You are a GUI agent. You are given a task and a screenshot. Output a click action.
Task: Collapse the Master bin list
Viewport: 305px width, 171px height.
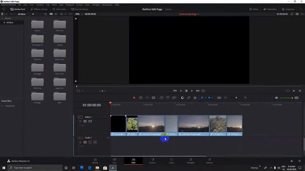2,18
